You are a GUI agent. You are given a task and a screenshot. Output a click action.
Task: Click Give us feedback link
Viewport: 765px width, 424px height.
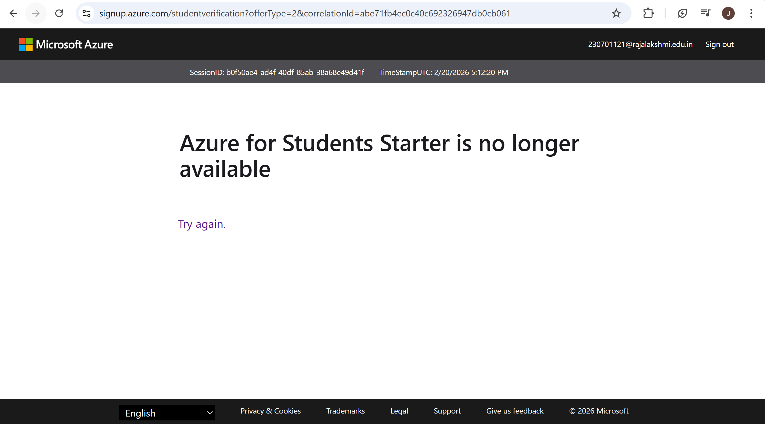[515, 411]
